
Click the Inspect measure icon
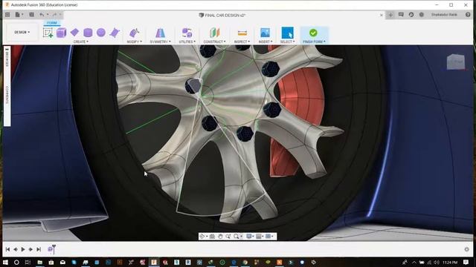(x=242, y=33)
